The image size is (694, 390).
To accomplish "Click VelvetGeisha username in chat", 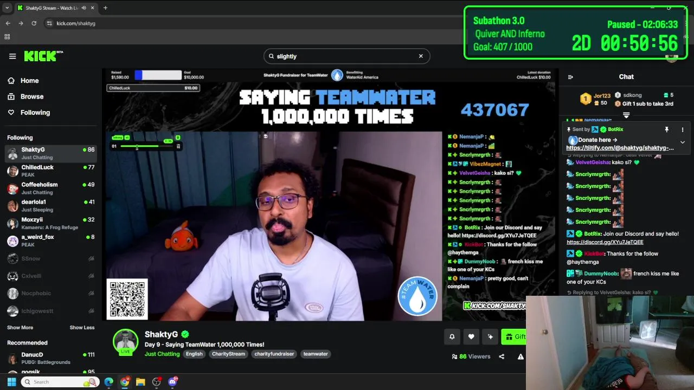I will point(592,162).
